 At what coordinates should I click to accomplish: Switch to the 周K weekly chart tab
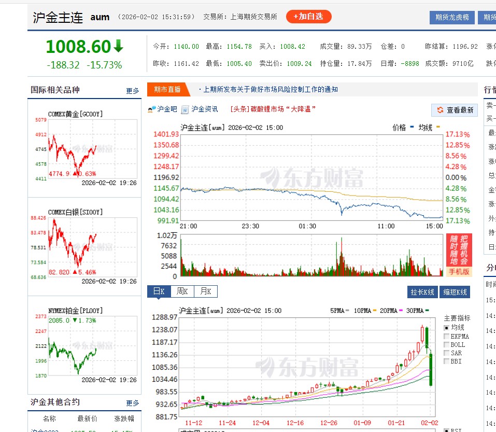[182, 291]
